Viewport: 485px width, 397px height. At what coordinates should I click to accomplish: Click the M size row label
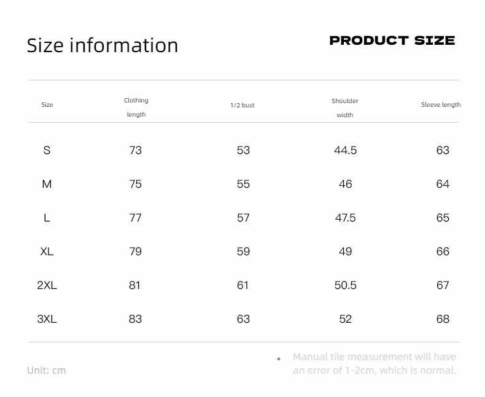[x=47, y=184]
